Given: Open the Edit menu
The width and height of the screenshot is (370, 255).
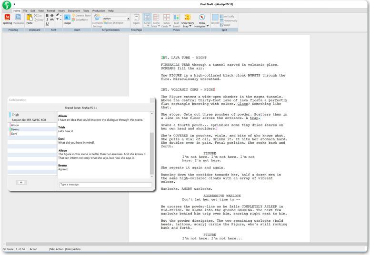Looking at the screenshot, I should 33,10.
